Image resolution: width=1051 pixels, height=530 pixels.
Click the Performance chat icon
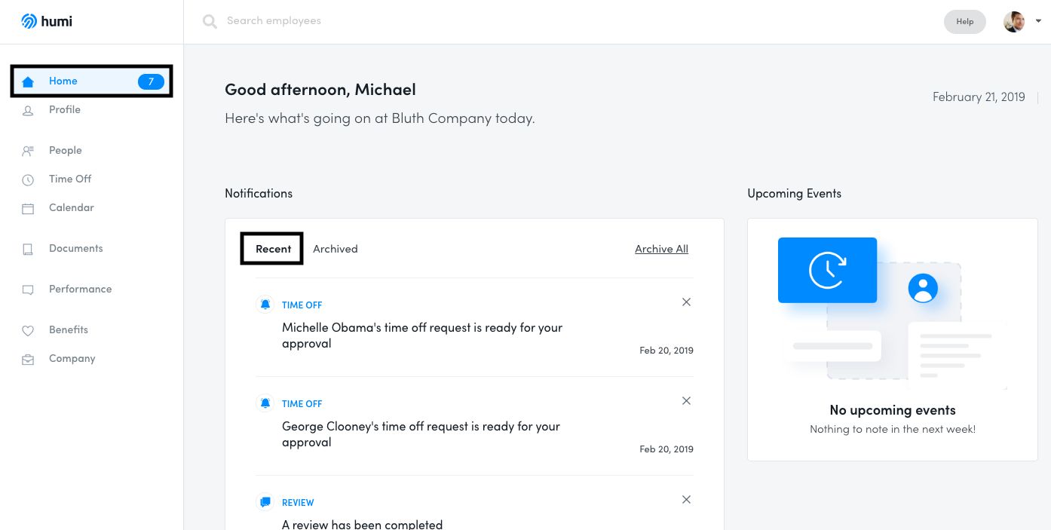tap(28, 290)
